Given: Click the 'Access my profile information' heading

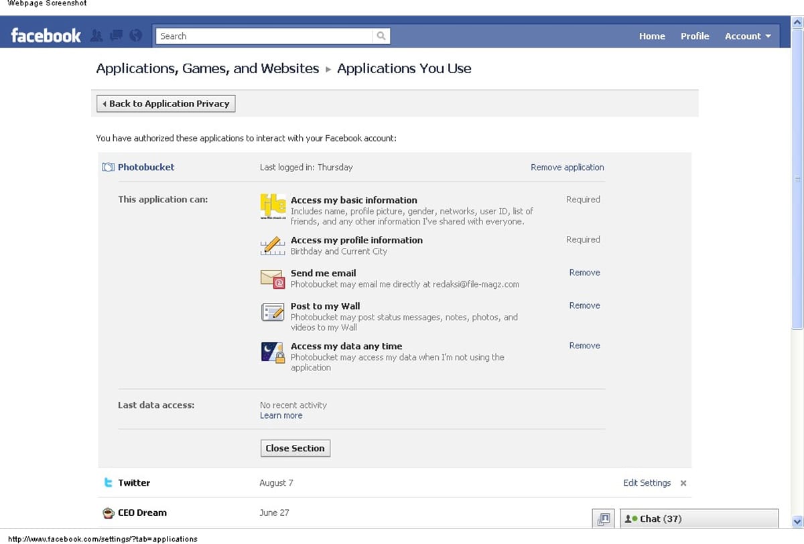Looking at the screenshot, I should [356, 240].
